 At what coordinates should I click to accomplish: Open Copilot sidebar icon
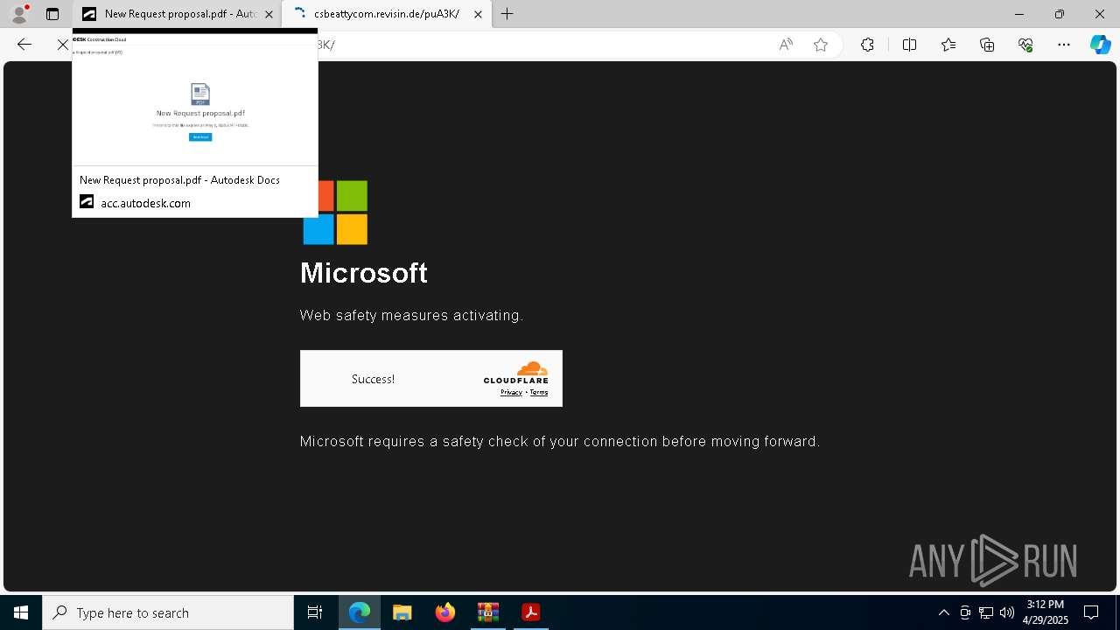(1100, 45)
